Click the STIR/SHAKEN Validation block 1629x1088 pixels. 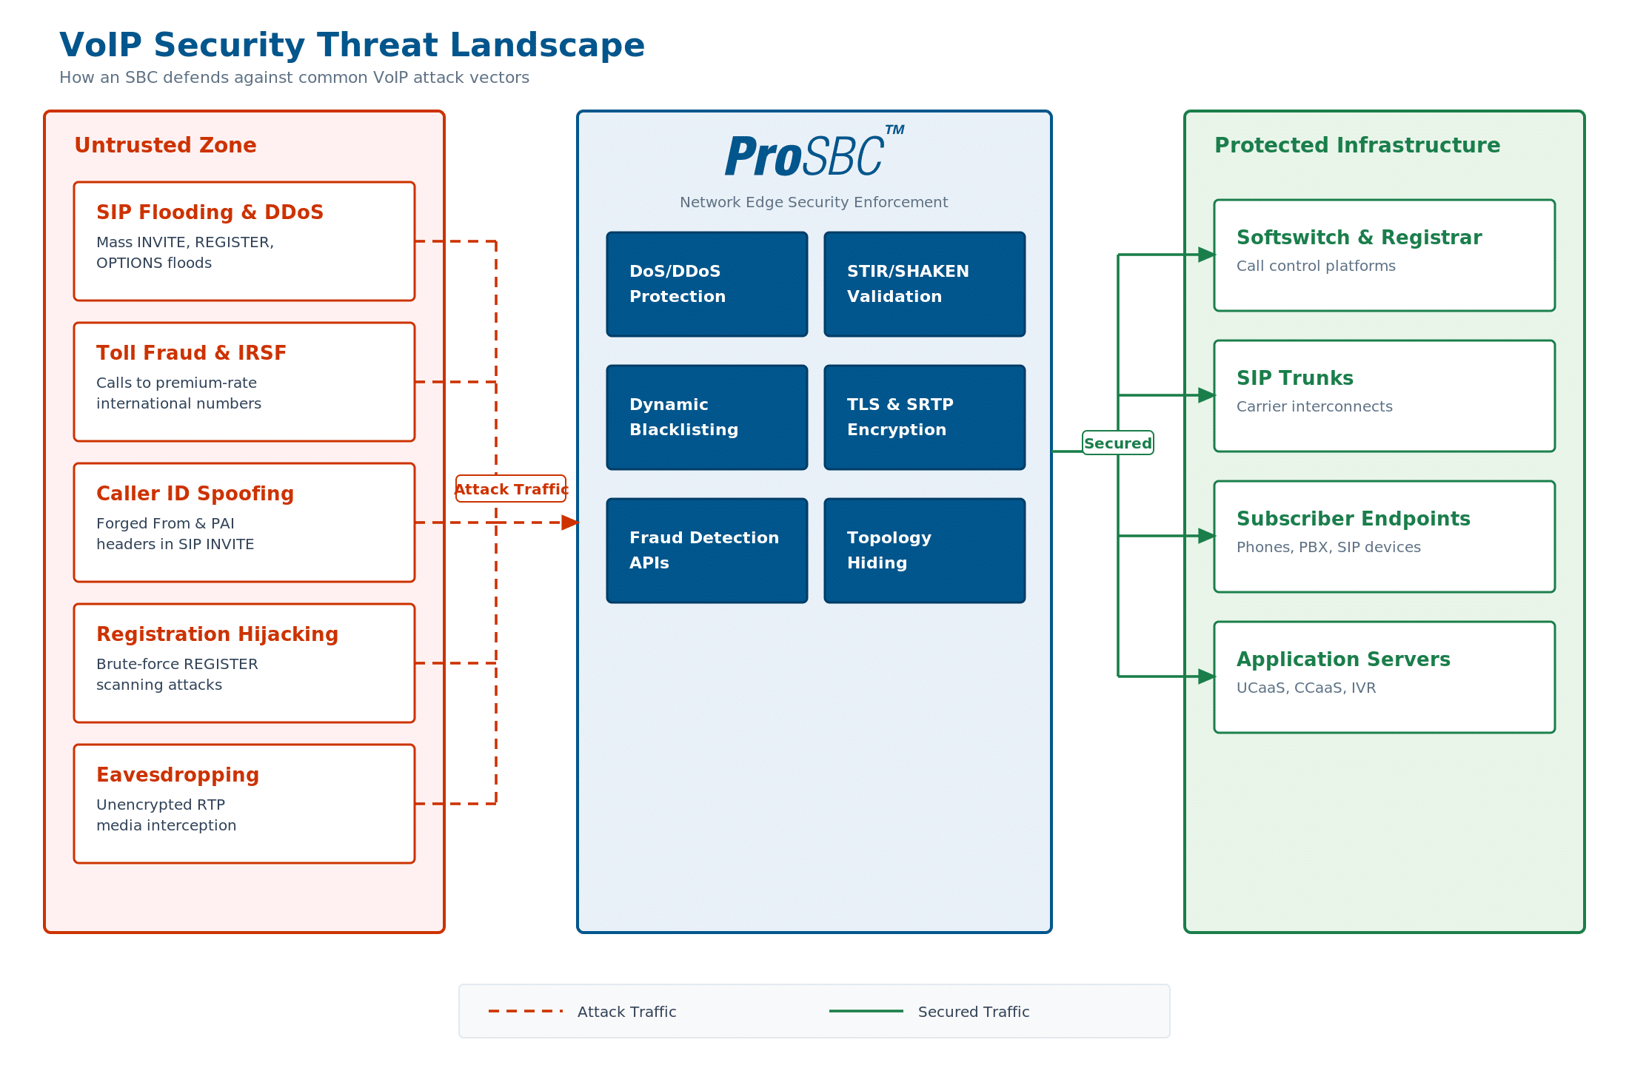(925, 284)
